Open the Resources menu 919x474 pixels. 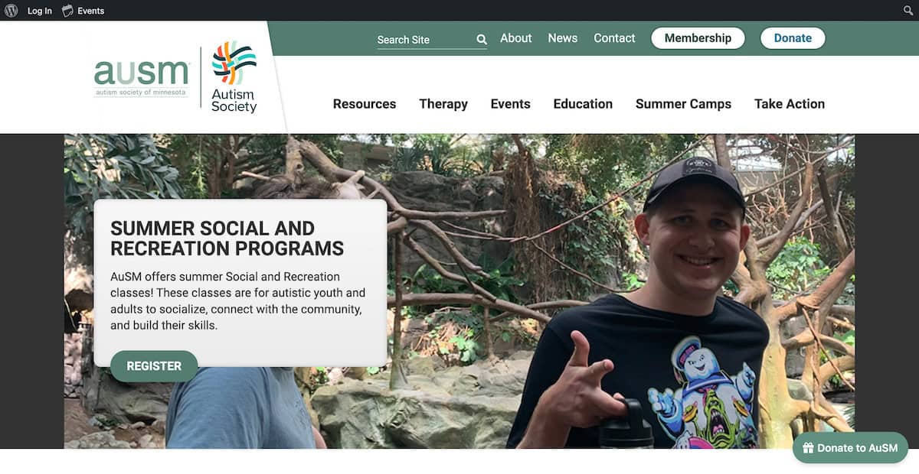365,104
